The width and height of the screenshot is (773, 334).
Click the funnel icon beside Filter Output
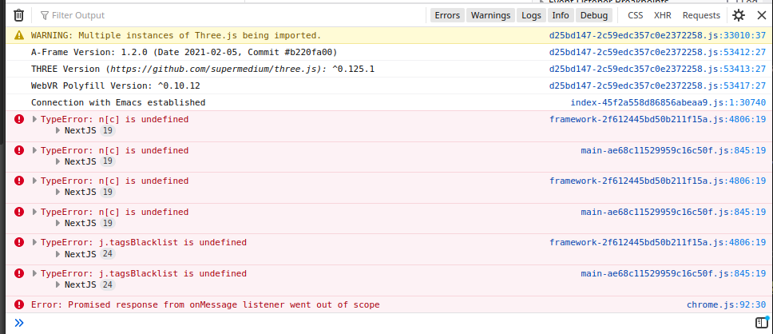pos(45,15)
